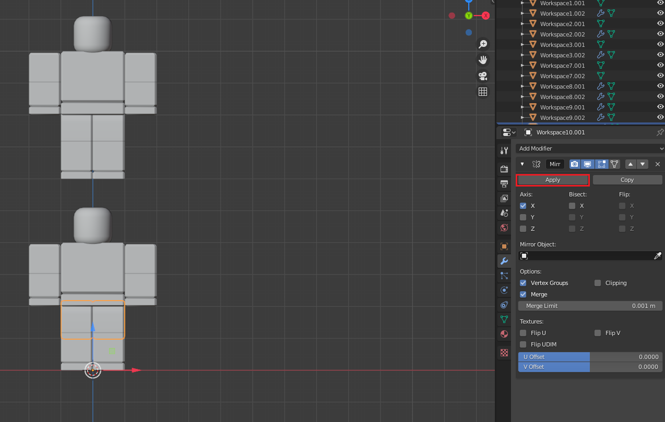The height and width of the screenshot is (422, 665).
Task: Hide Workspace9.002 with its eye icon
Action: click(x=660, y=118)
